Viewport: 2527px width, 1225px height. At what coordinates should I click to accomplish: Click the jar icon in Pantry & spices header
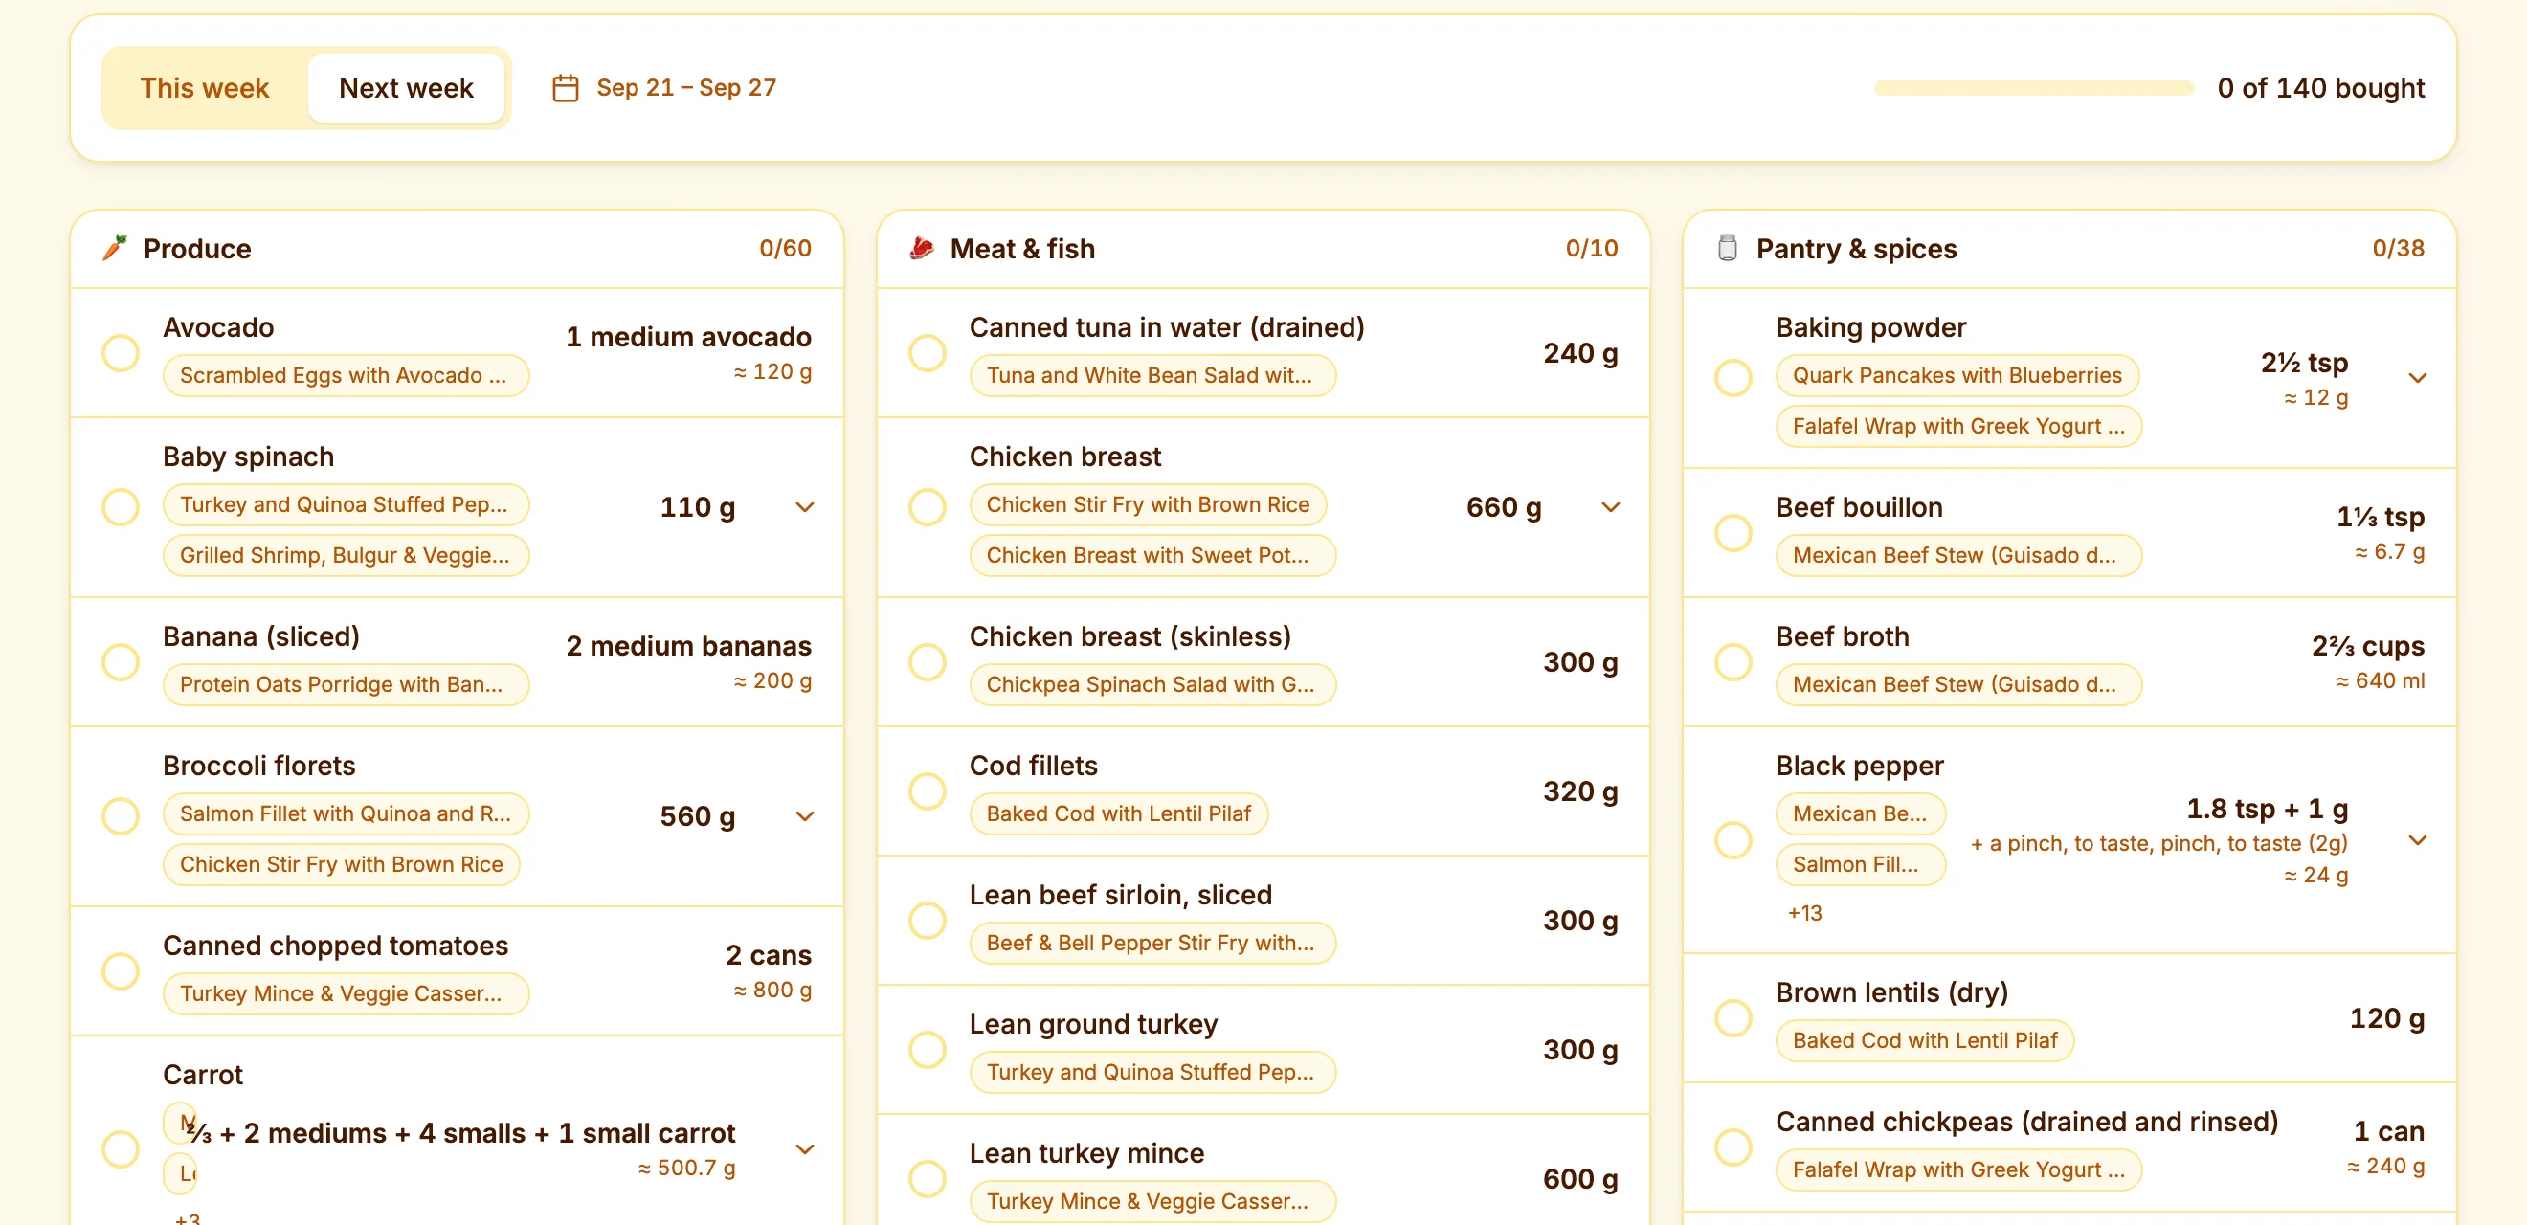pyautogui.click(x=1728, y=248)
